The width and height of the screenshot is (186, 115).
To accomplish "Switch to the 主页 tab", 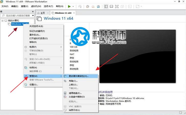I will [x=43, y=13].
